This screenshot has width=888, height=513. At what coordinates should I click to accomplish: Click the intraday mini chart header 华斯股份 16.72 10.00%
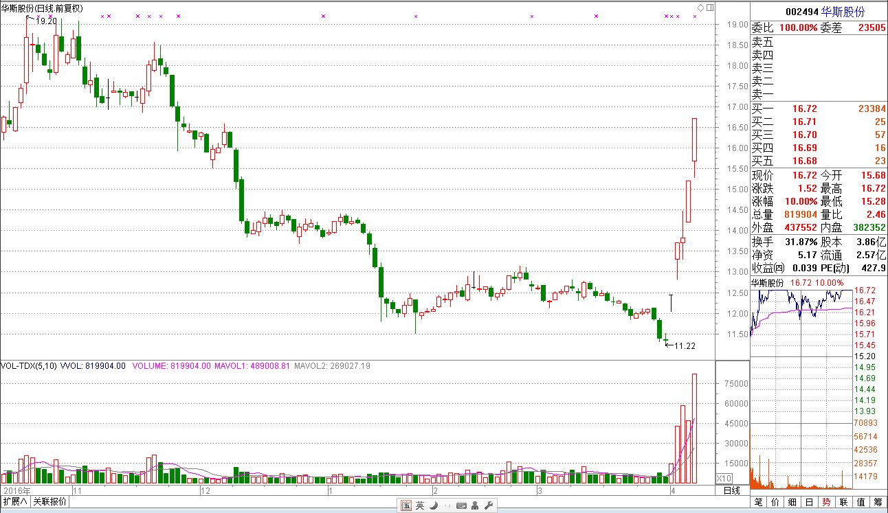pyautogui.click(x=797, y=283)
